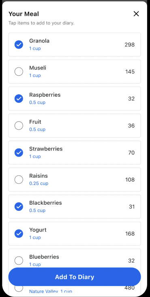The image size is (150, 297).
Task: Check the Museli item
Action: click(19, 72)
